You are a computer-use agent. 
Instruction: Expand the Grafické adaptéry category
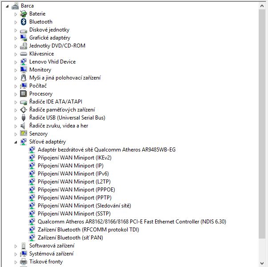16,39
